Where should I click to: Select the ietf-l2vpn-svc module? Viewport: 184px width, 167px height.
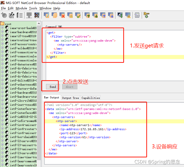[x=23, y=141]
